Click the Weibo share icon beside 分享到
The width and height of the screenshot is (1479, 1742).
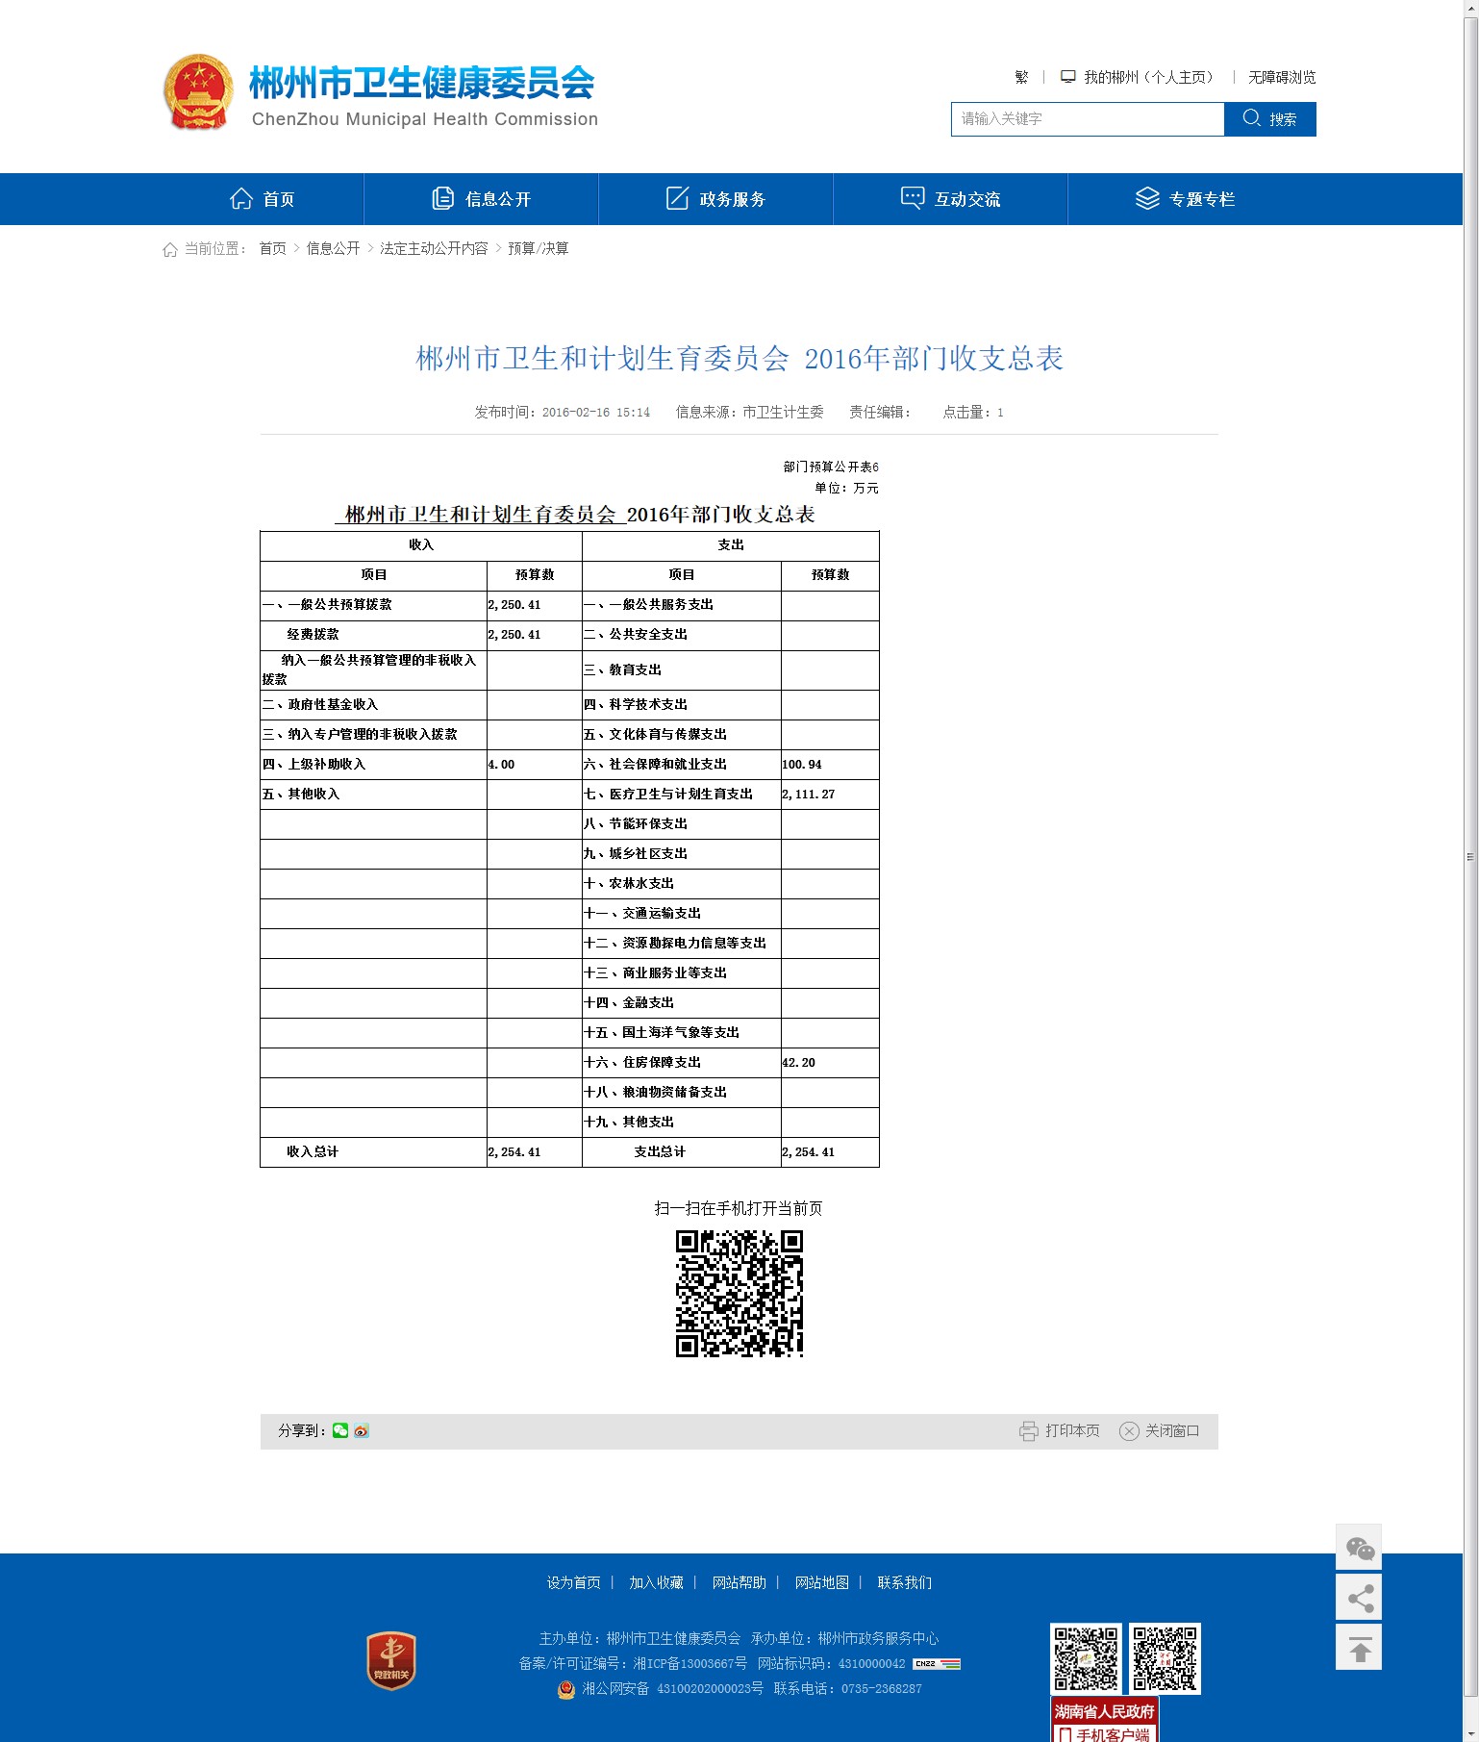[362, 1430]
